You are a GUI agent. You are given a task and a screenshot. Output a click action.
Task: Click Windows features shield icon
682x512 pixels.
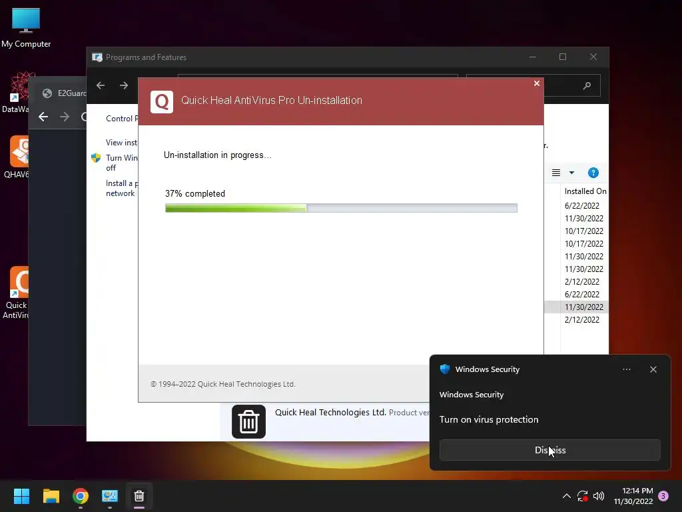[x=96, y=157]
